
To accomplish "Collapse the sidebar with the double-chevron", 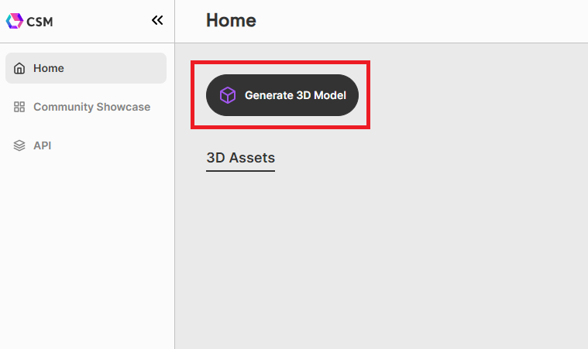I will (x=157, y=21).
